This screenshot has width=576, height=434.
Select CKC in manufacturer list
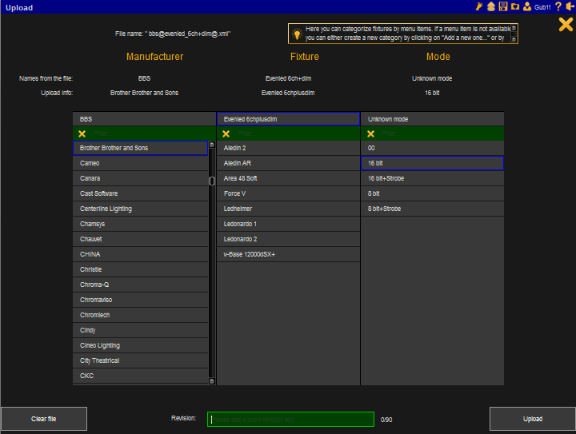(140, 376)
